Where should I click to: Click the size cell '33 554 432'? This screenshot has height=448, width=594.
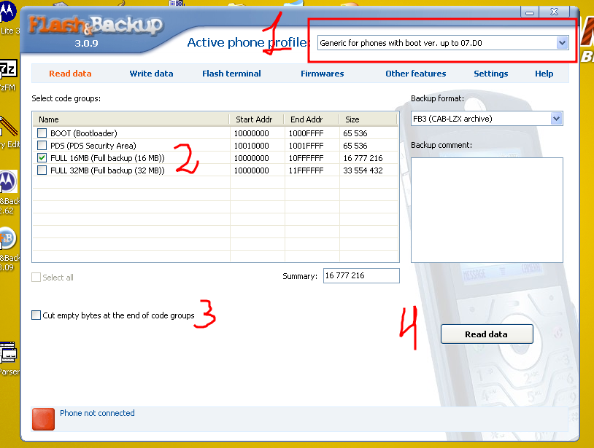[363, 170]
